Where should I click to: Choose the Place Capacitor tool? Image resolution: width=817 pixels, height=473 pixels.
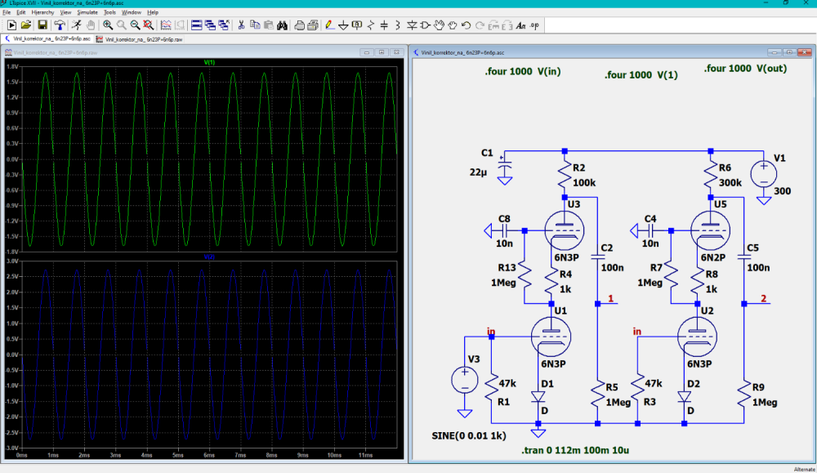pyautogui.click(x=384, y=25)
